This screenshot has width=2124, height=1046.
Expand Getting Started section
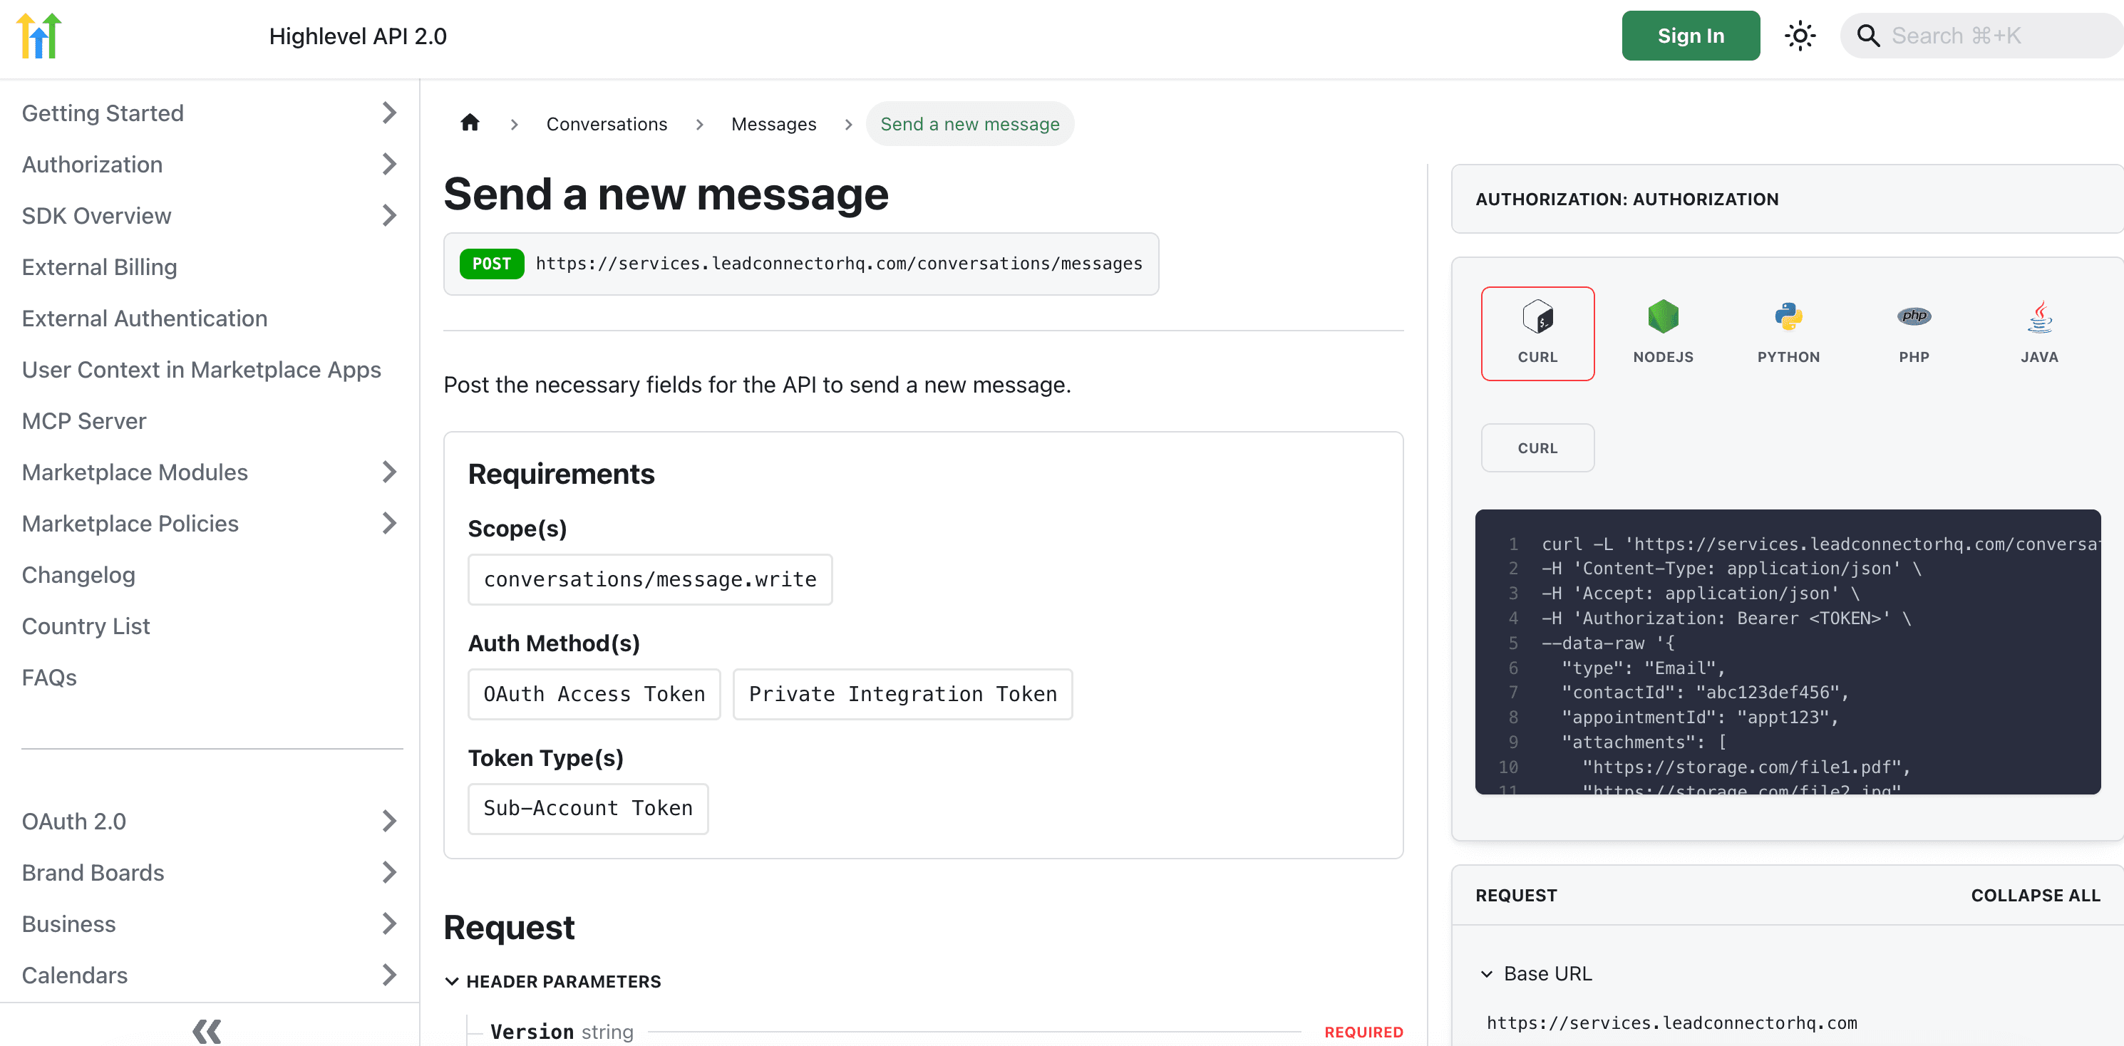(x=389, y=113)
